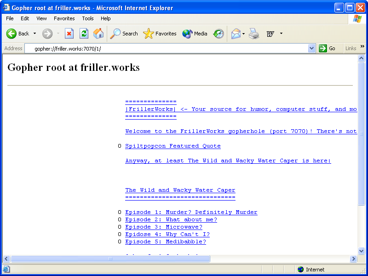Click the vertical scrollbar thumb
This screenshot has width=368, height=276.
[x=362, y=134]
